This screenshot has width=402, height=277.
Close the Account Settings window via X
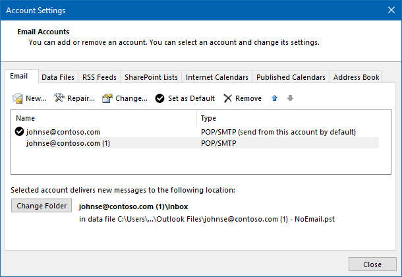[386, 11]
